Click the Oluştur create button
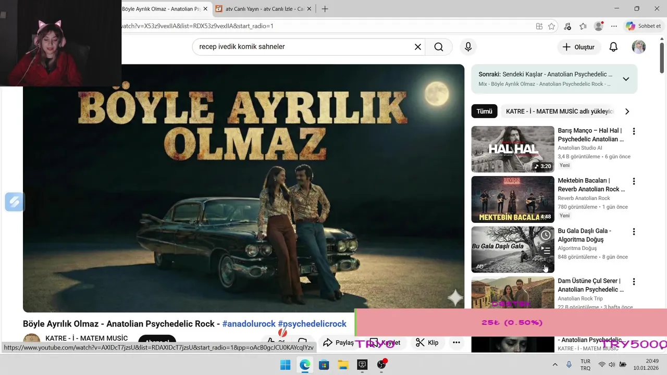This screenshot has width=667, height=375. tap(578, 47)
